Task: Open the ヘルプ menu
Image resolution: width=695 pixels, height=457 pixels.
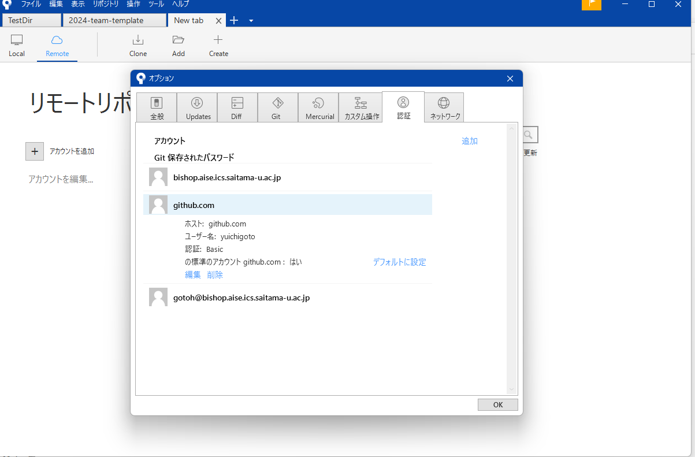Action: (x=180, y=4)
